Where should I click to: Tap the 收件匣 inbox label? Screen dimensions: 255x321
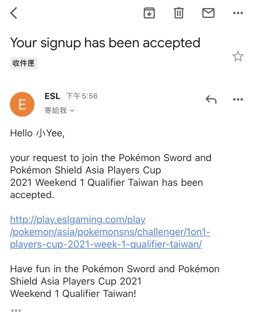tap(24, 63)
